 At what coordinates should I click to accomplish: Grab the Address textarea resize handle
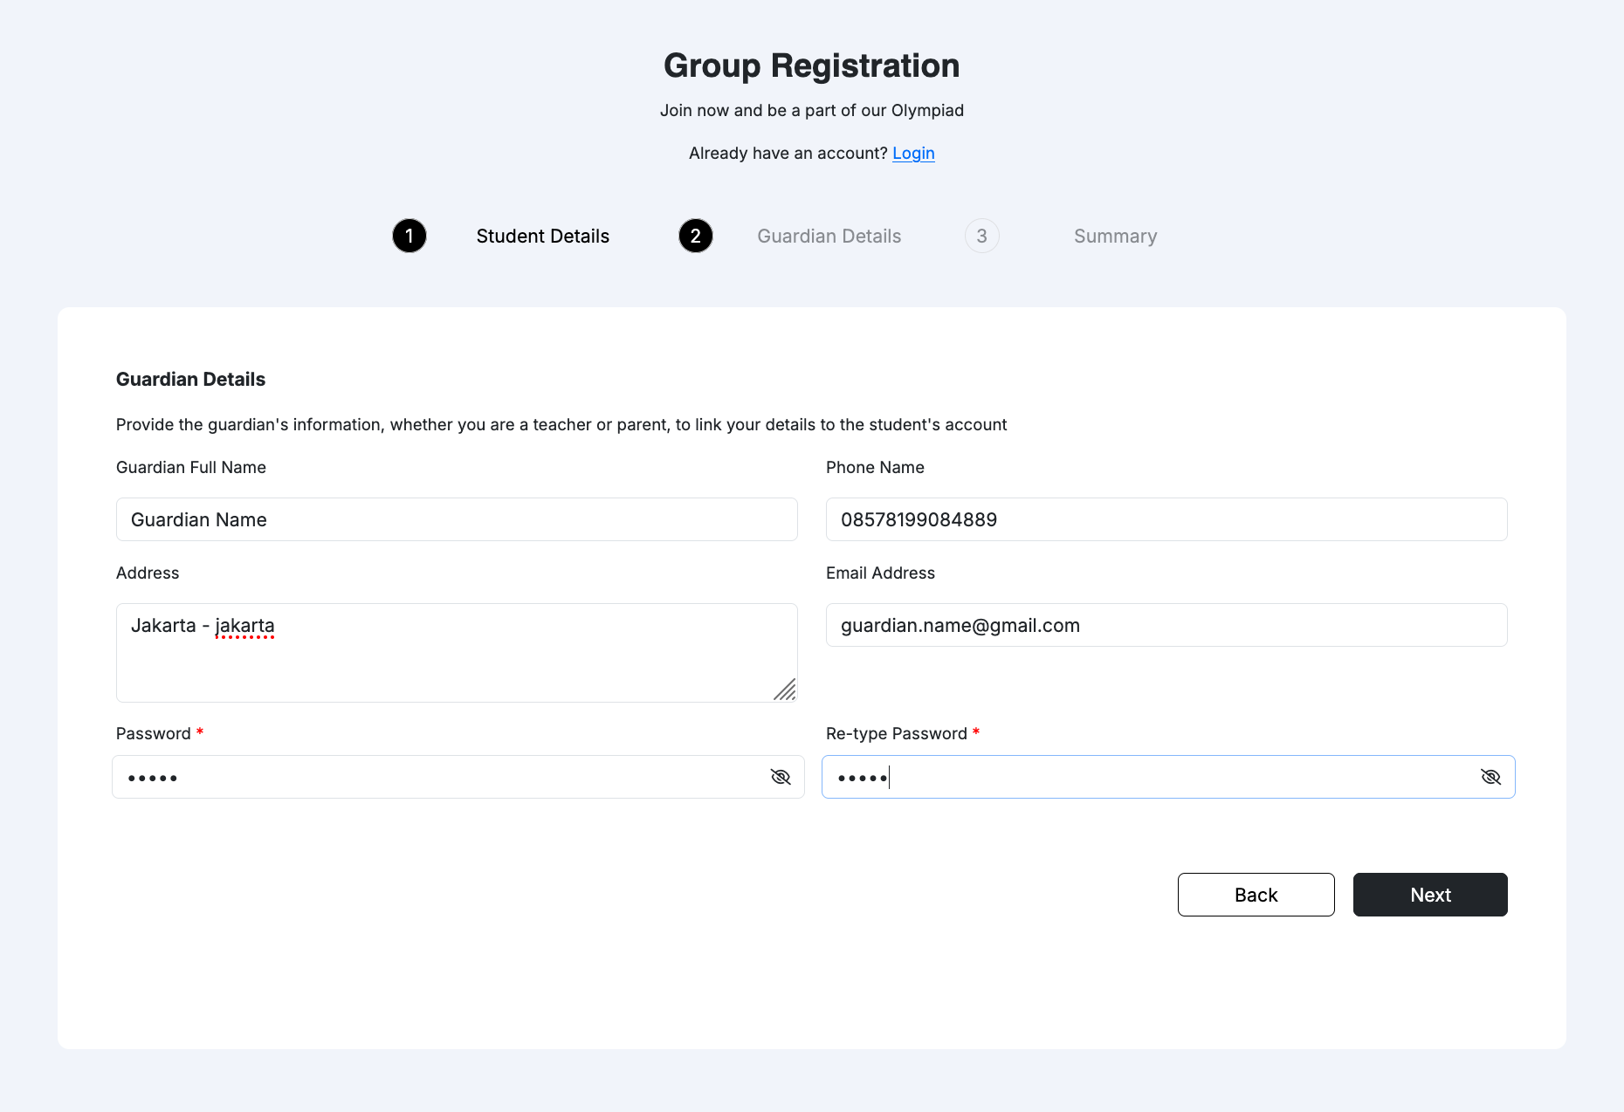[785, 690]
